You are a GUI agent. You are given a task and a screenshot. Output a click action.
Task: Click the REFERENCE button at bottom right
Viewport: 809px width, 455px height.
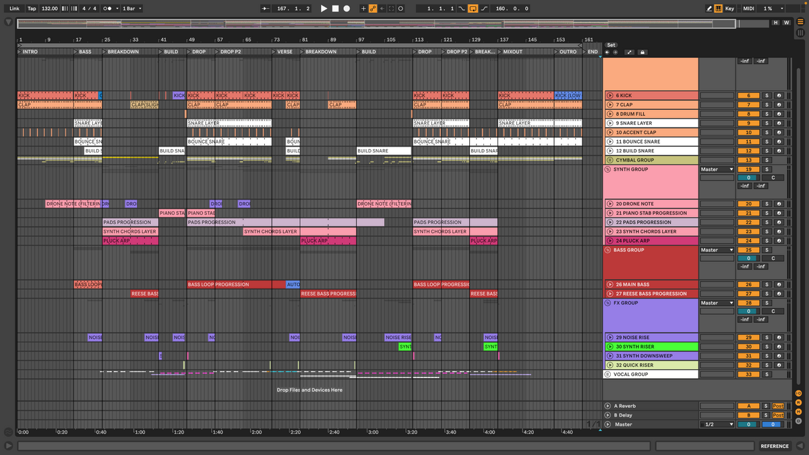point(775,446)
